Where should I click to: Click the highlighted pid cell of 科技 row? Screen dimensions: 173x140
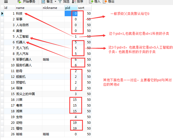click(71, 13)
